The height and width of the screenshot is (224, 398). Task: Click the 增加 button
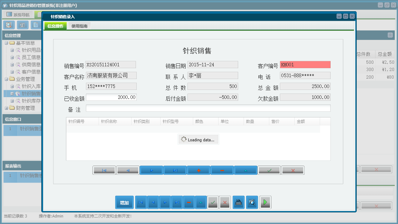pos(124,202)
